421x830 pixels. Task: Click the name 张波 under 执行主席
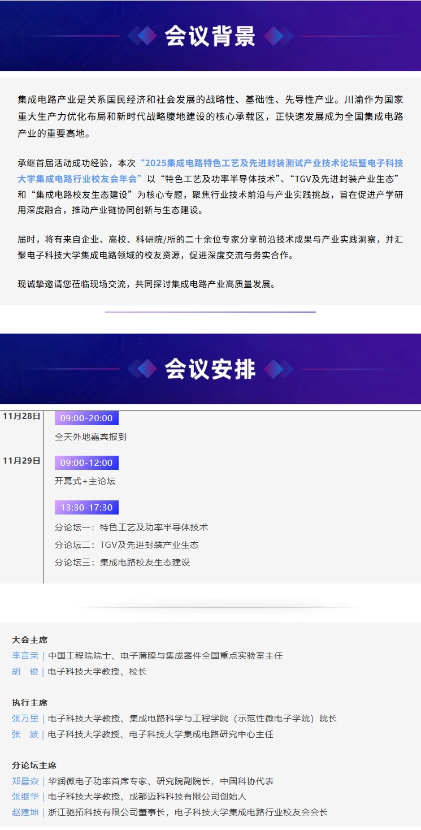click(x=25, y=734)
